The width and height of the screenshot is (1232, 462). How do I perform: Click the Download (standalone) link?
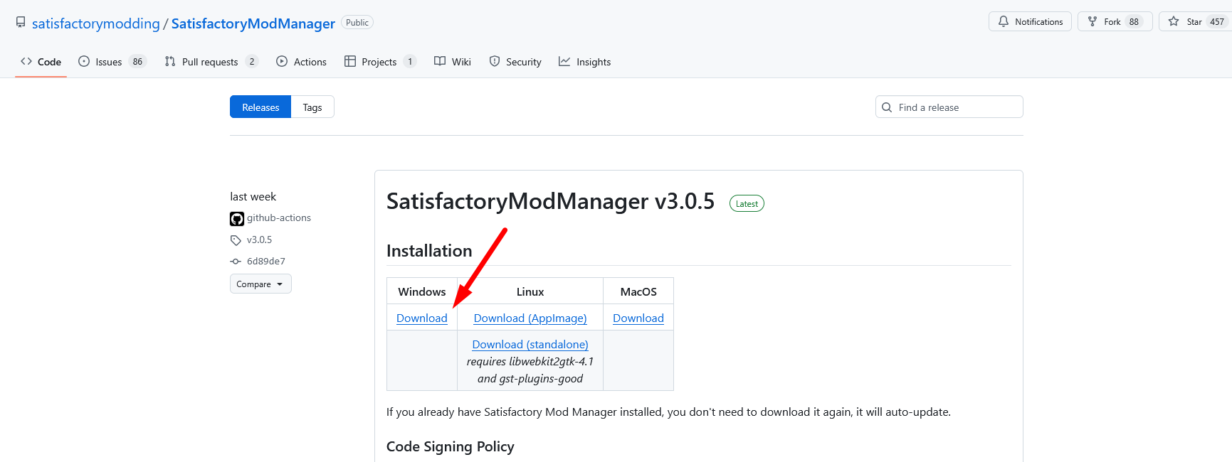[x=530, y=345]
